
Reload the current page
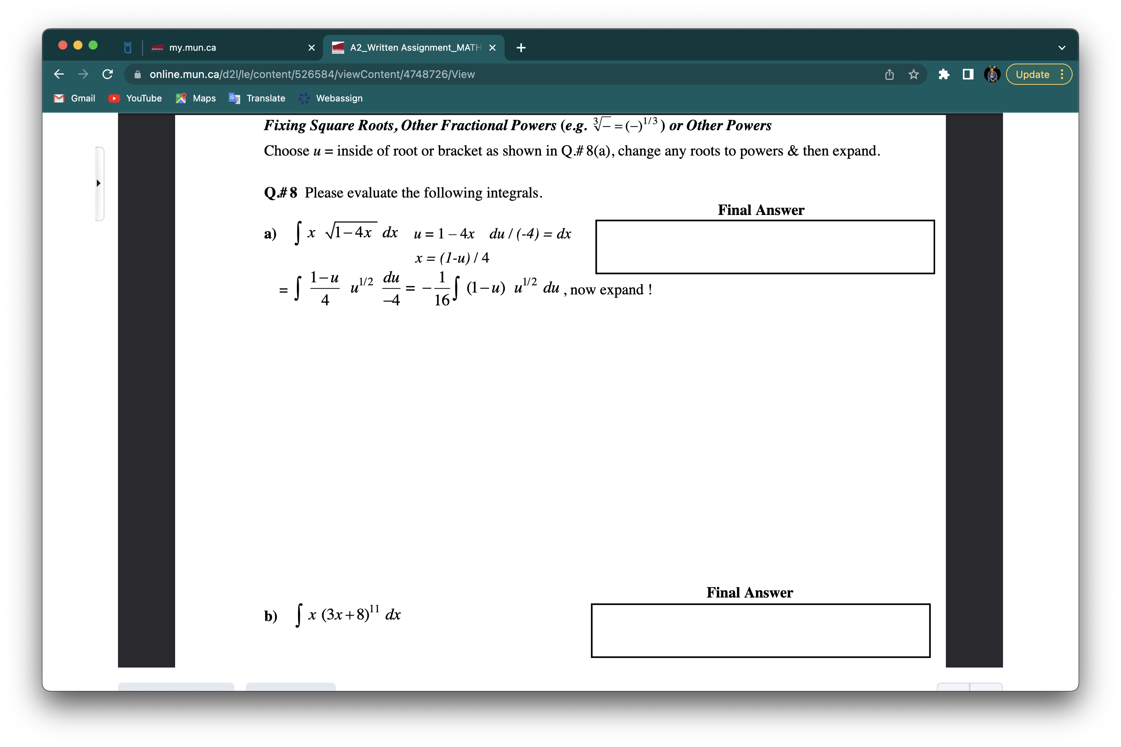click(x=107, y=74)
